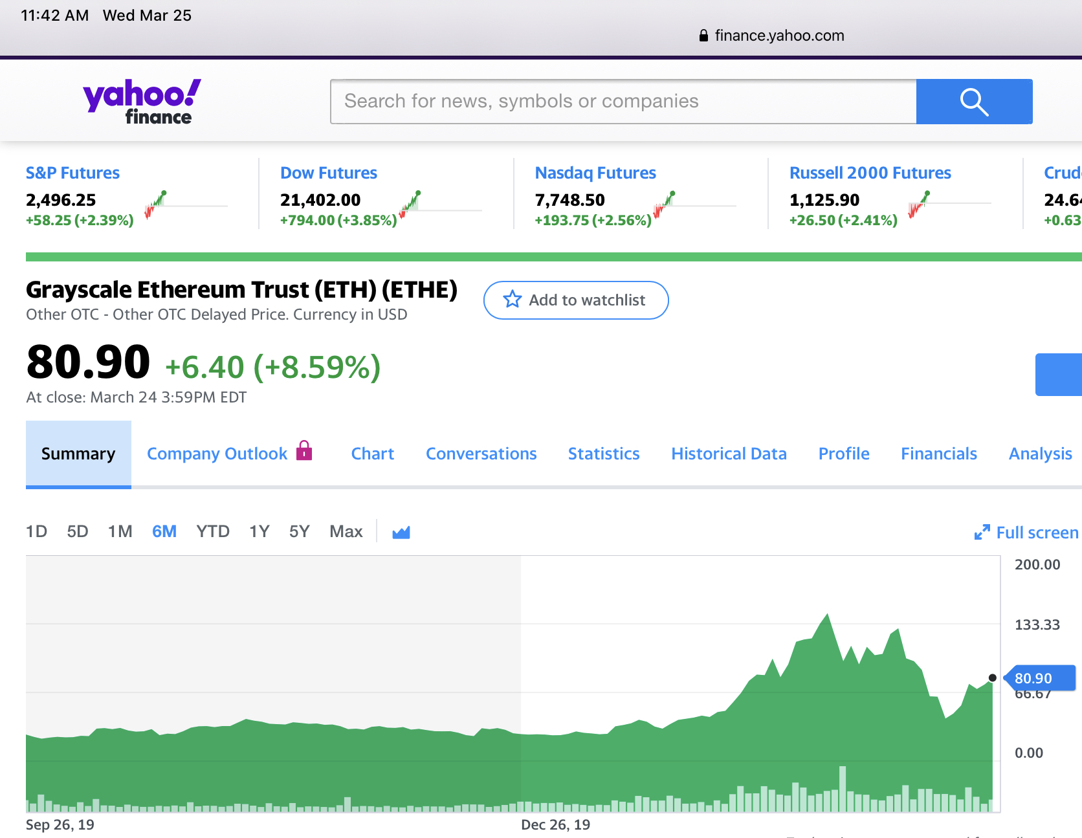Open the Historical Data tab
The width and height of the screenshot is (1082, 838).
[x=729, y=454]
